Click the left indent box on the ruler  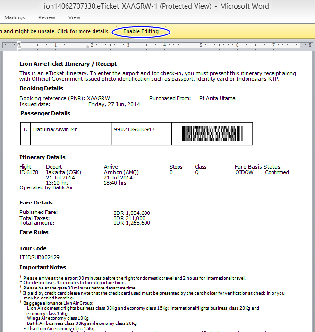(x=19, y=49)
